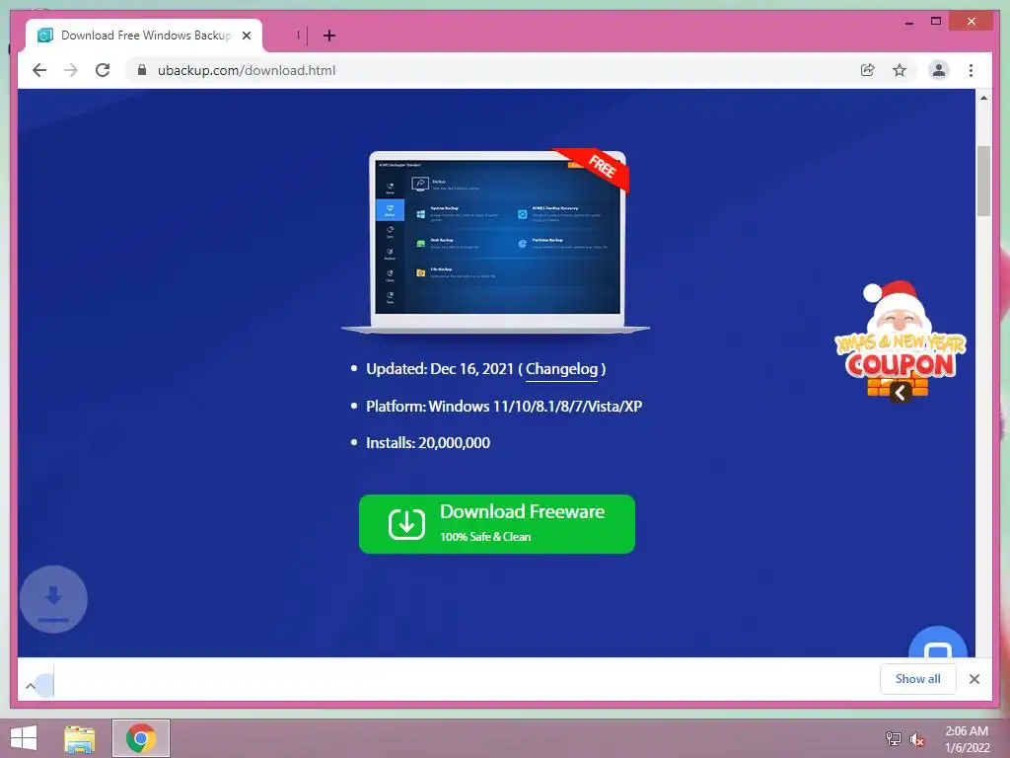Open the Changelog link
The image size is (1010, 758).
(561, 369)
